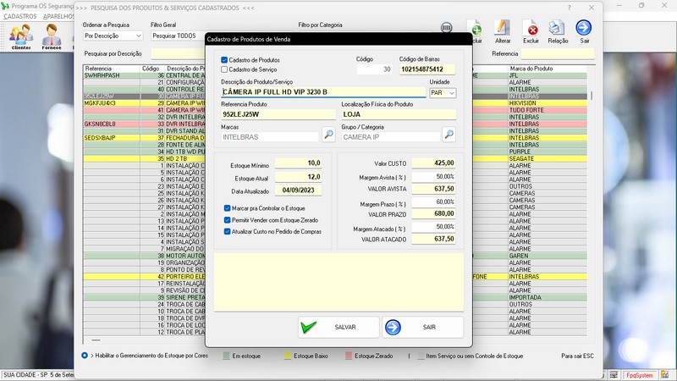
Task: Click the Margem Atacado percent field
Action: click(x=434, y=227)
